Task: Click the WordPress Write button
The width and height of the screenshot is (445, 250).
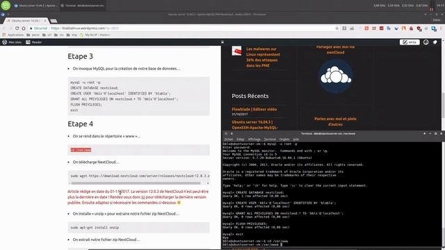Action: point(410,42)
